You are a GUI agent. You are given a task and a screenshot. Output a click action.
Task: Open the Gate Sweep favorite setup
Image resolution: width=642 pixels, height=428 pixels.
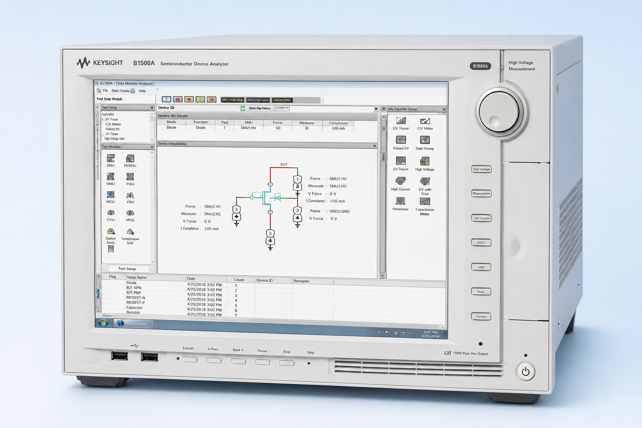pyautogui.click(x=425, y=140)
